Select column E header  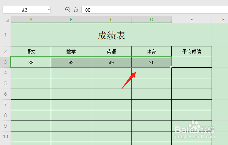pos(192,20)
